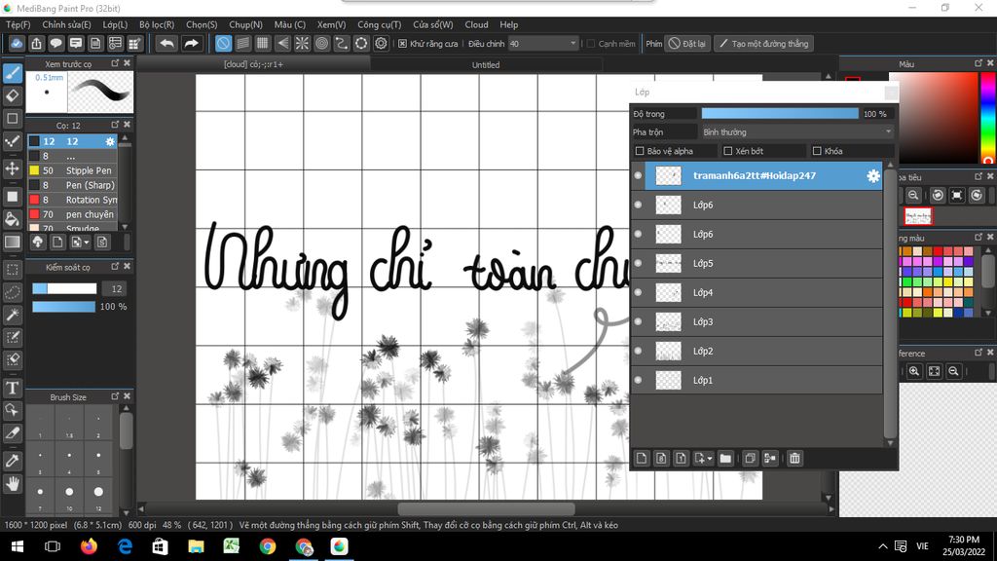Select the Move tool
997x561 pixels.
13,168
